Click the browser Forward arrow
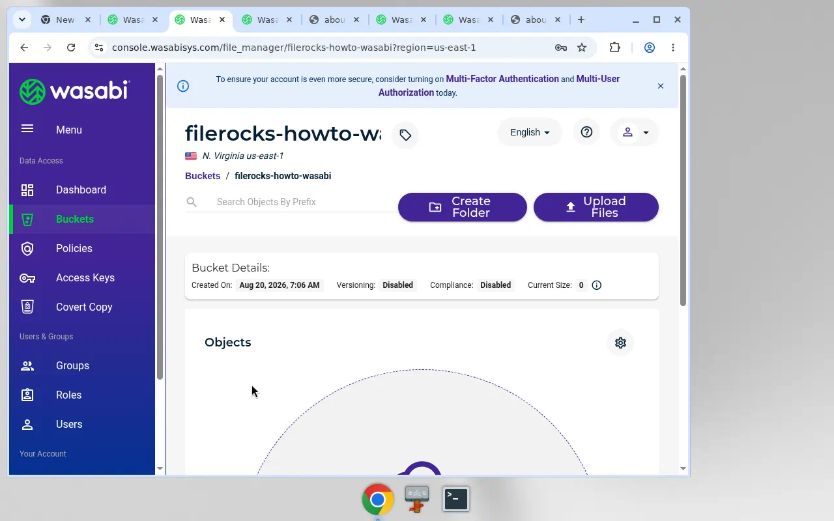This screenshot has width=834, height=521. coord(48,48)
